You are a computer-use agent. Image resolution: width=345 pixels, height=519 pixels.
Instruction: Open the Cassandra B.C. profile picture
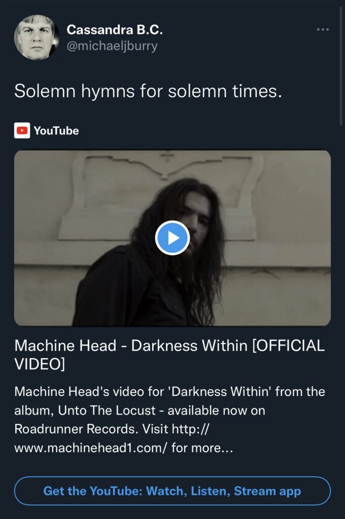(37, 38)
